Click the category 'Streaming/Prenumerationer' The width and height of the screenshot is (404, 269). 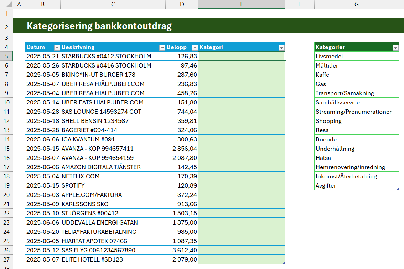click(x=357, y=112)
